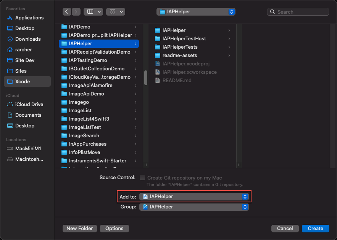Go forward with the right arrow button

[x=76, y=12]
